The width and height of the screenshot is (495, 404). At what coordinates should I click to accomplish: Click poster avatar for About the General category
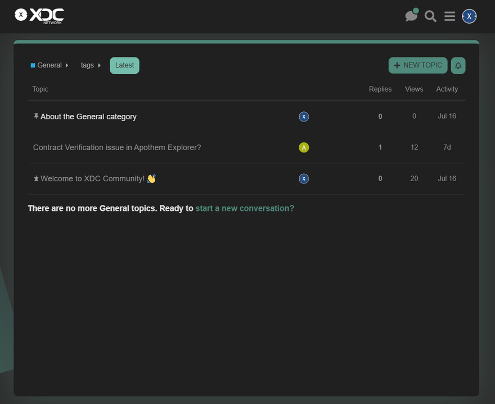tap(304, 116)
